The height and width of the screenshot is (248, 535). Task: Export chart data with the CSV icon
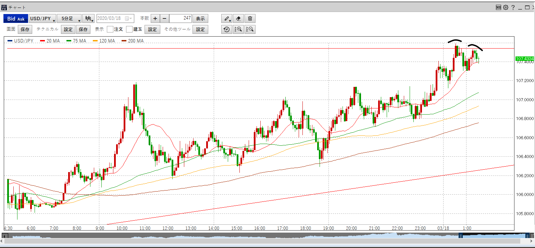point(499,7)
